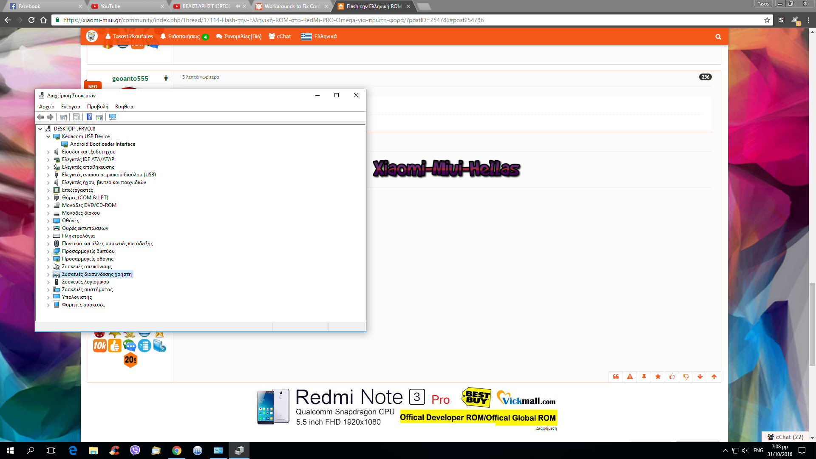This screenshot has height=459, width=816.
Task: Toggle the pin post icon
Action: pos(644,377)
